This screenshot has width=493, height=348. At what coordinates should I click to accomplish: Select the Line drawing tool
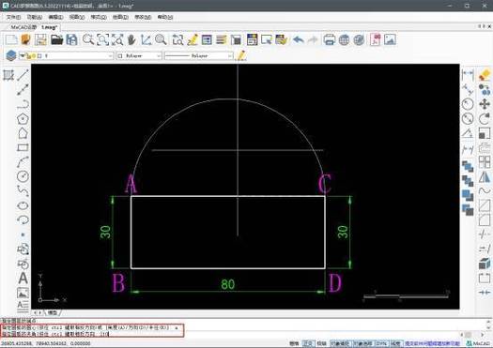point(23,75)
